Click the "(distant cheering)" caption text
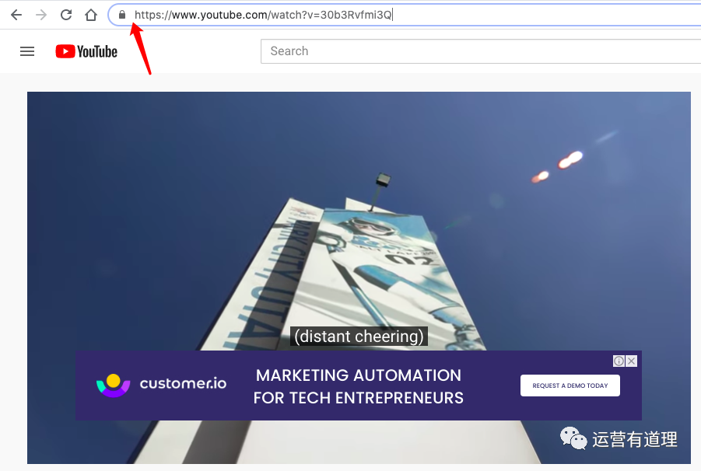Viewport: 701px width, 471px height. pyautogui.click(x=359, y=337)
